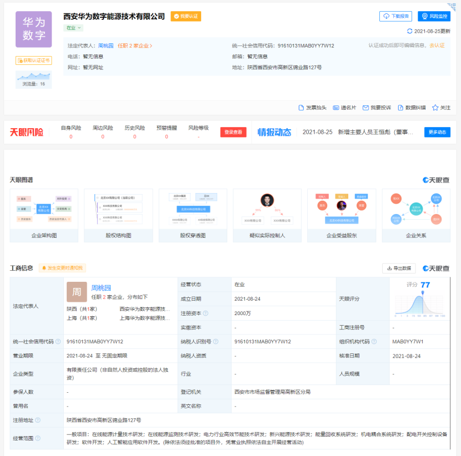Image resolution: width=461 pixels, height=456 pixels.
Task: Expand the 在业 status dropdown
Action: point(74,28)
